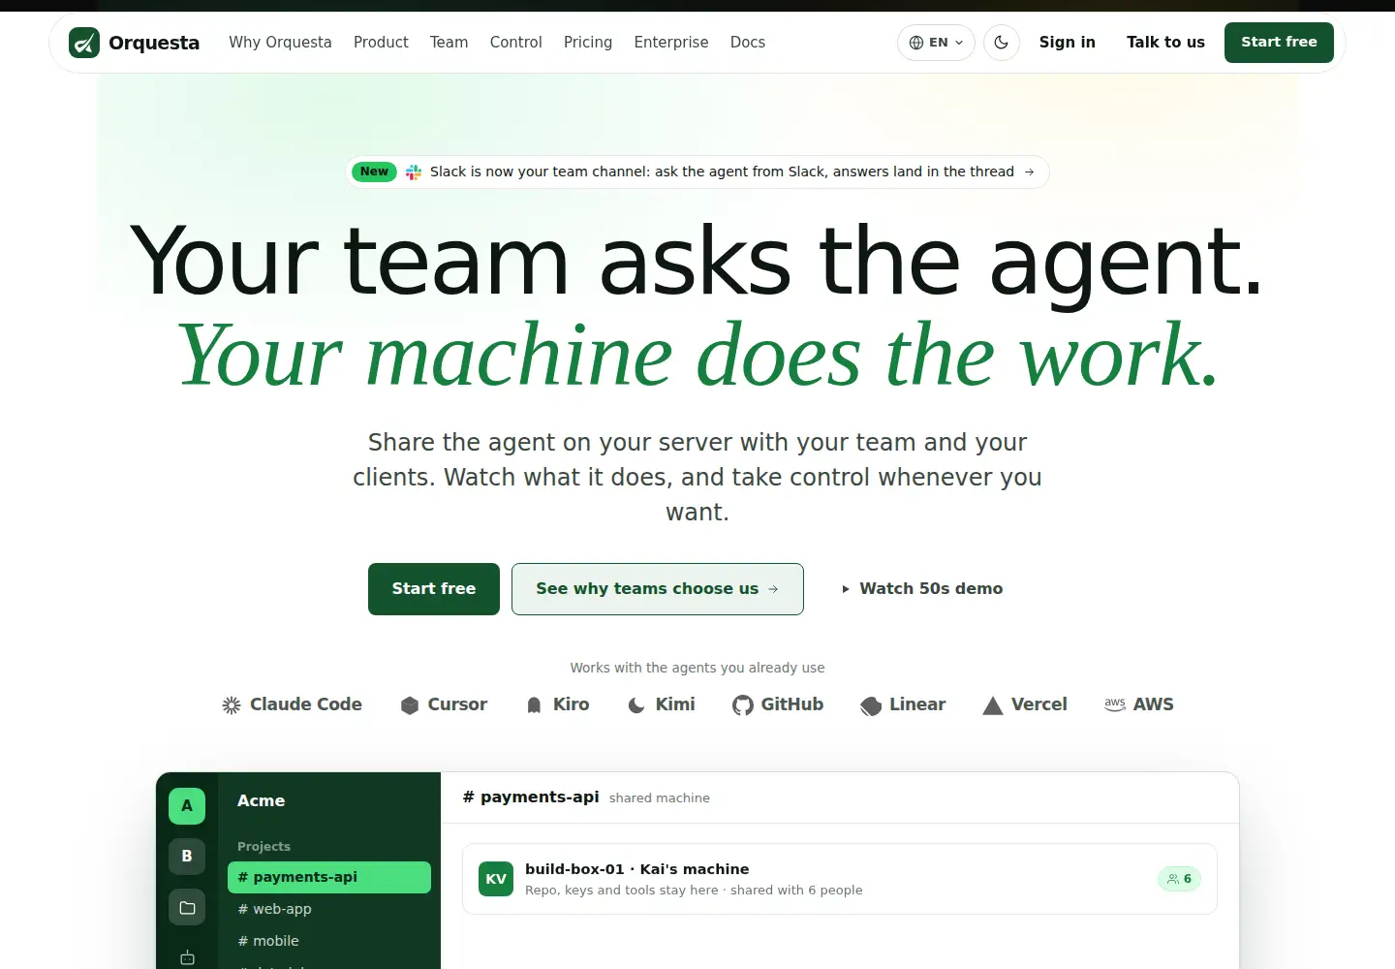Select the payments-api project
Image resolution: width=1395 pixels, height=969 pixels.
coord(329,877)
